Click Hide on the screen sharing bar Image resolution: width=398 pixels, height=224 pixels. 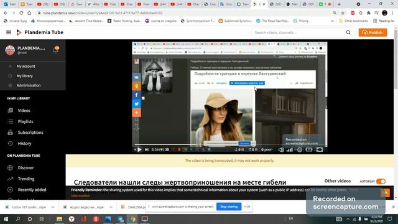pyautogui.click(x=247, y=207)
